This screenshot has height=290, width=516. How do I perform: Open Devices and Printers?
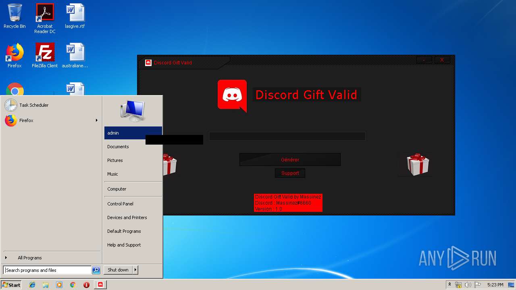[x=133, y=217]
